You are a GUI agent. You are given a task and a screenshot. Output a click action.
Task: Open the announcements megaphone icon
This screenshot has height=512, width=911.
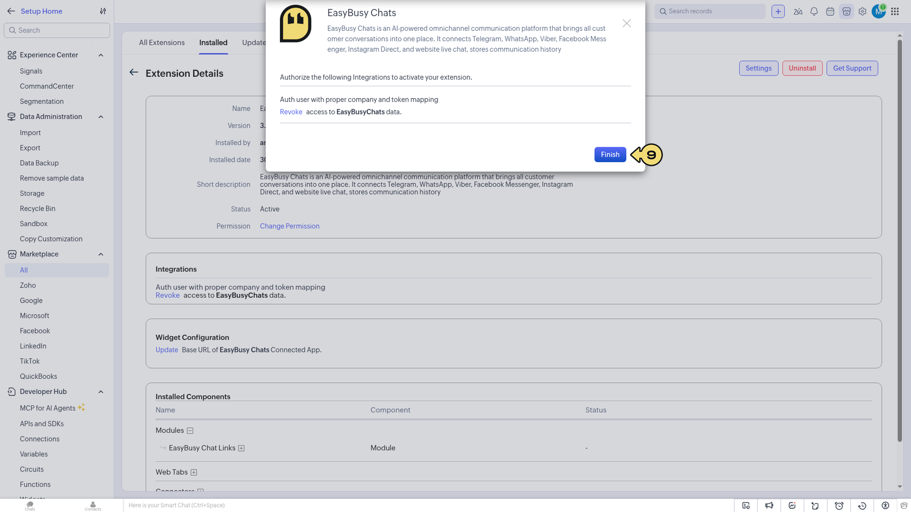(769, 506)
